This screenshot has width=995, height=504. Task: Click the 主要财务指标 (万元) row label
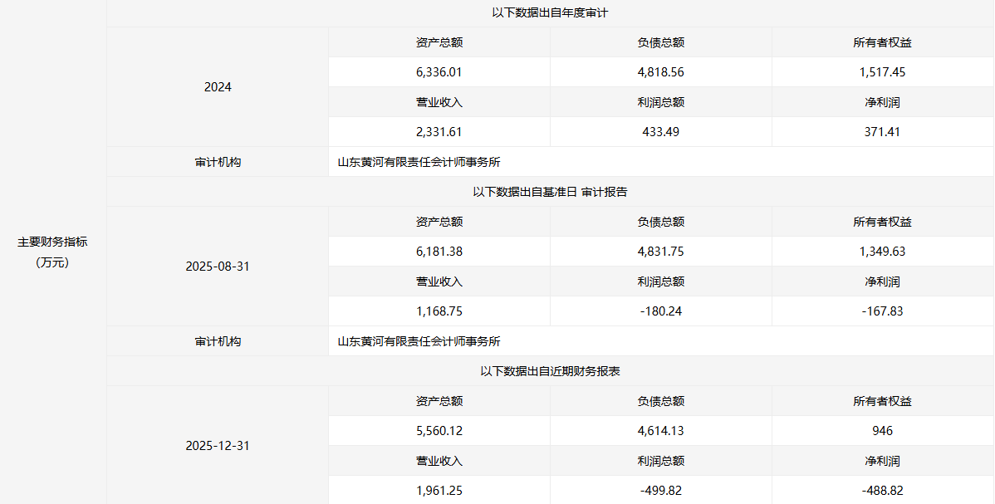tap(52, 252)
